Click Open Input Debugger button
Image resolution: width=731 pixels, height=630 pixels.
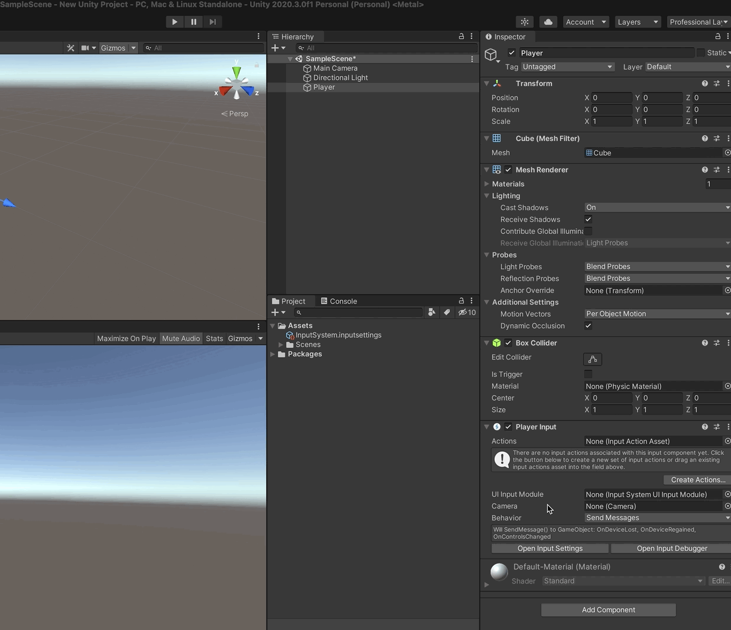pyautogui.click(x=671, y=548)
